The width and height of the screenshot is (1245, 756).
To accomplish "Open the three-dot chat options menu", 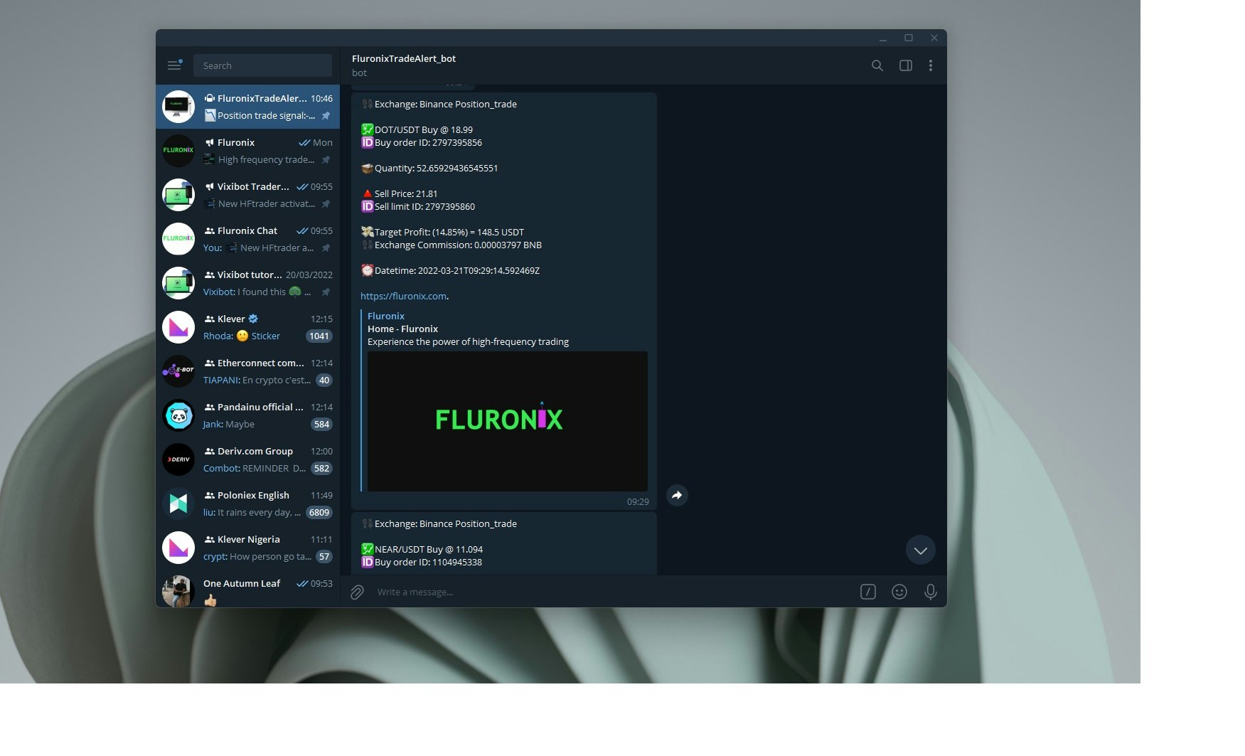I will [931, 65].
